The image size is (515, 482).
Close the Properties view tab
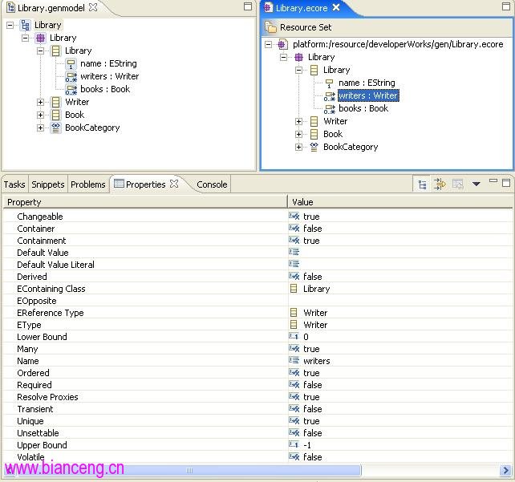coord(174,184)
